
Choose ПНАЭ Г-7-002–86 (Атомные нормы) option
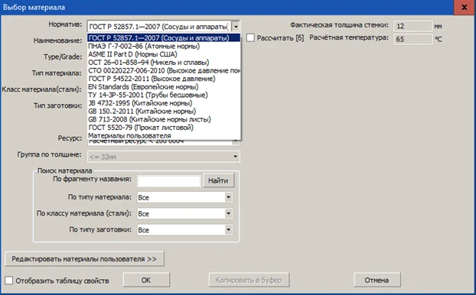[x=164, y=46]
